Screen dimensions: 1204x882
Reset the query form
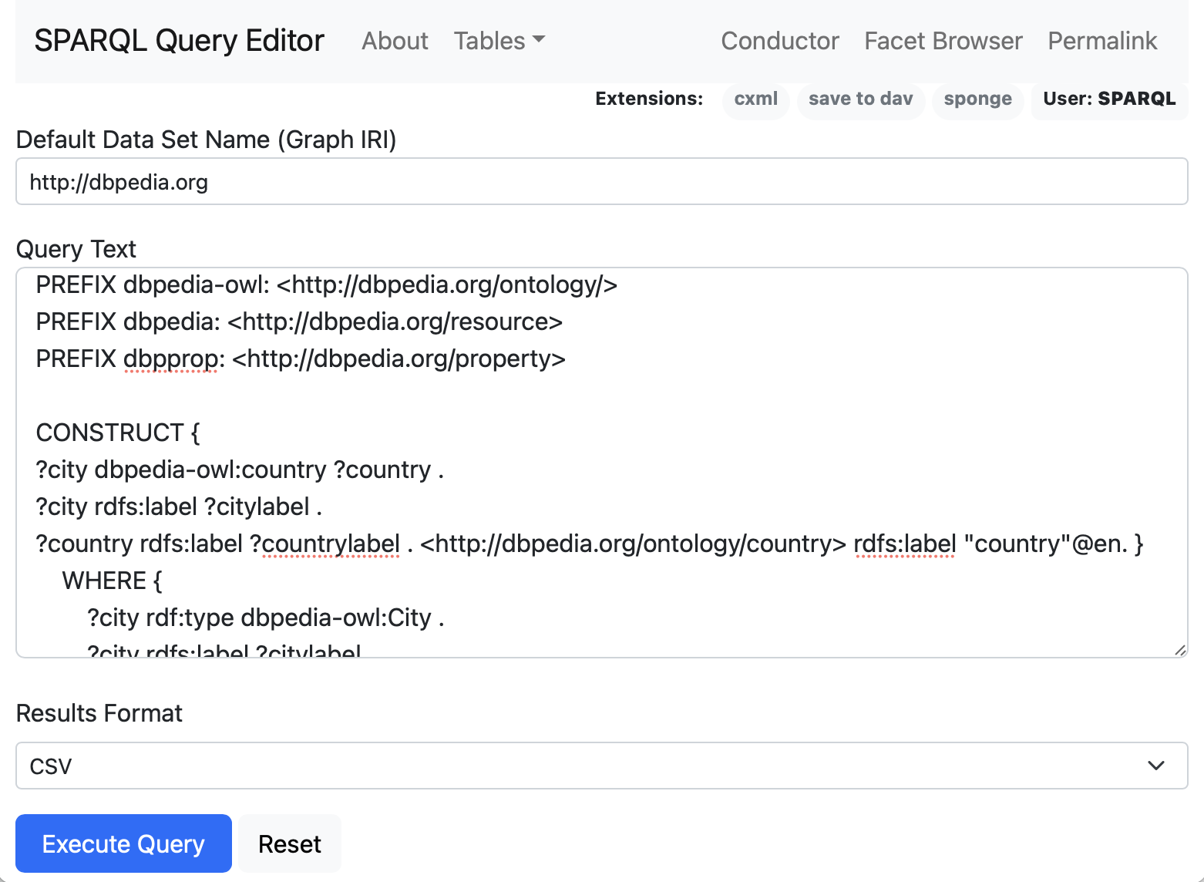[x=289, y=844]
